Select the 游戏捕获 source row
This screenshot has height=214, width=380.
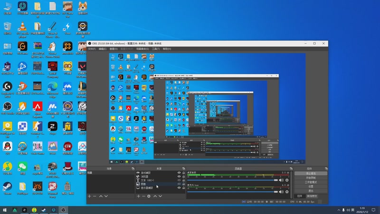coord(161,173)
